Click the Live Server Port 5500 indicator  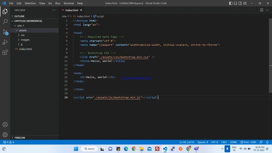tap(248, 142)
